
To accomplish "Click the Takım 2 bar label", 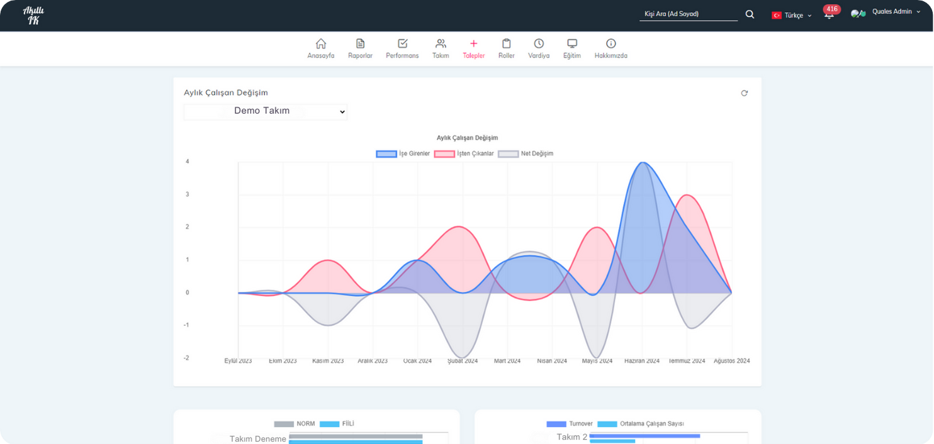I will click(x=572, y=437).
